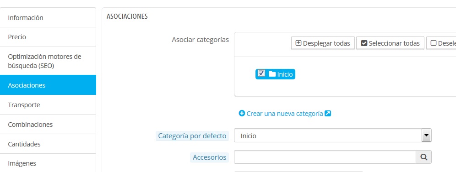456x172 pixels.
Task: Uncheck the Inicio category checkbox
Action: pos(261,73)
